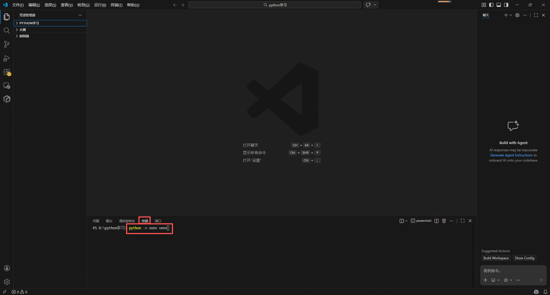Open the Customize Layout icon
This screenshot has height=295, width=550.
484,5
